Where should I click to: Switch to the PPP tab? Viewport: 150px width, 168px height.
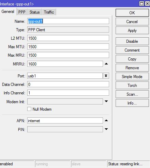point(22,12)
